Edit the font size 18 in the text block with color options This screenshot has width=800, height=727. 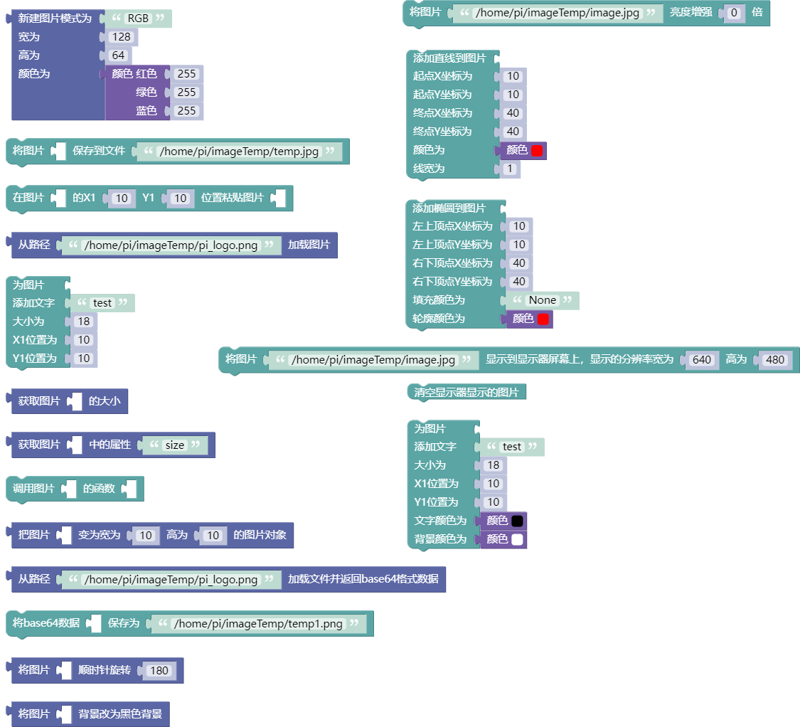tap(493, 465)
